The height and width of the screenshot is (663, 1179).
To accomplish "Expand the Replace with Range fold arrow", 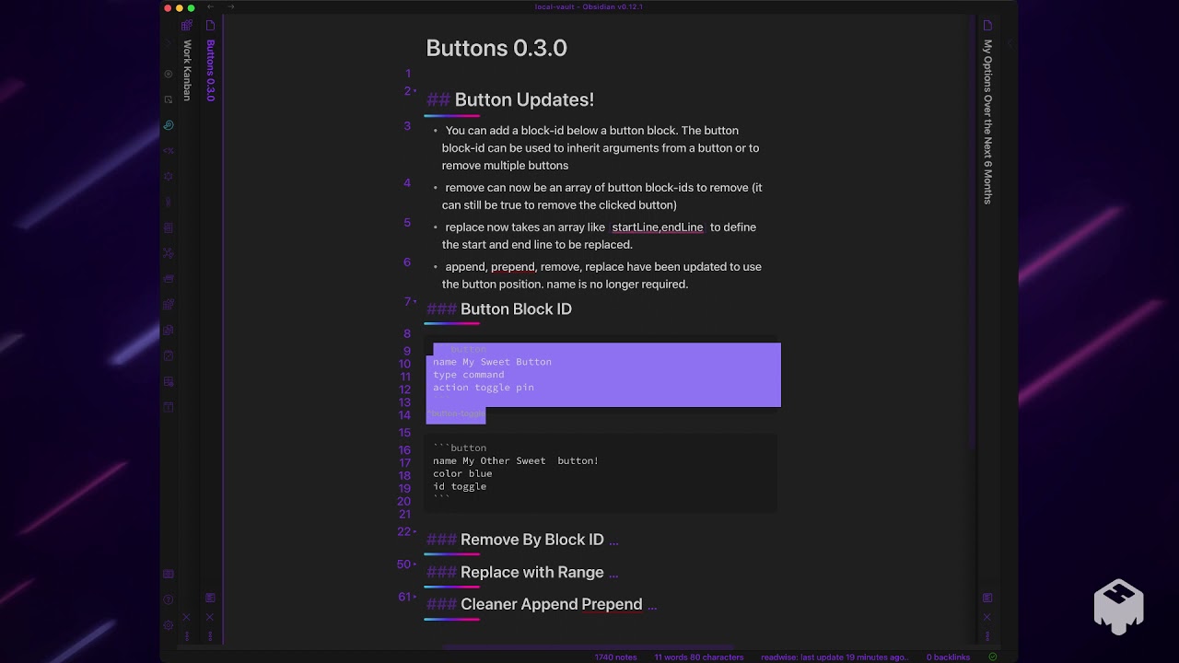I will point(414,564).
